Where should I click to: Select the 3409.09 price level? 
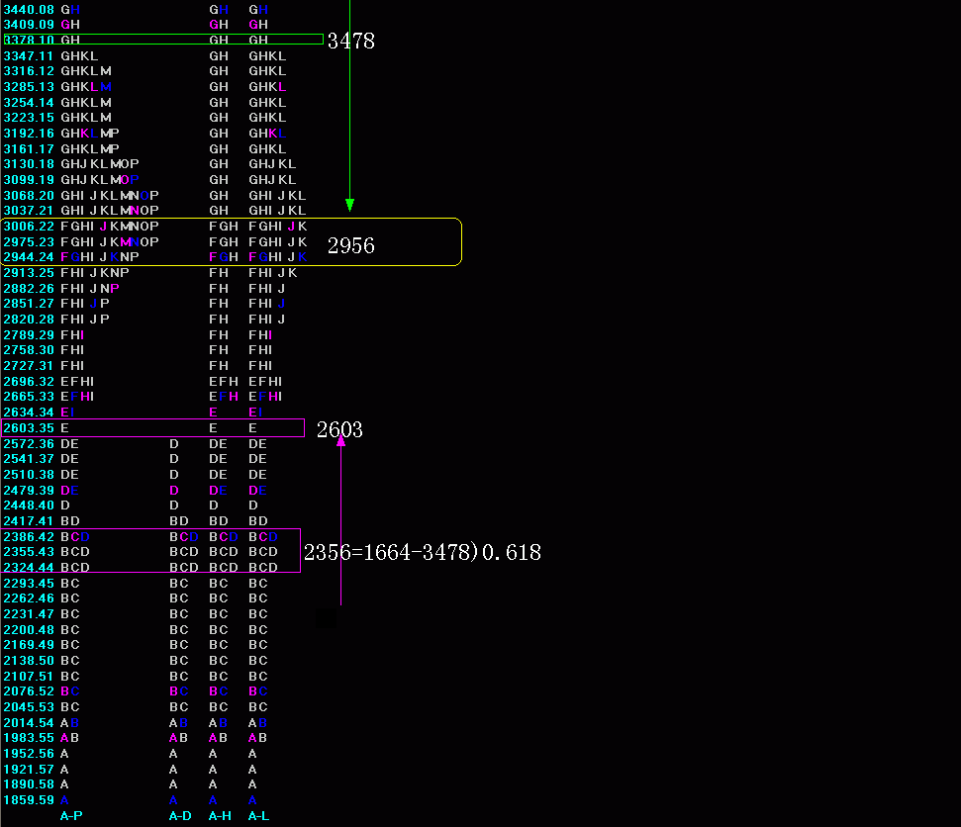coord(29,25)
